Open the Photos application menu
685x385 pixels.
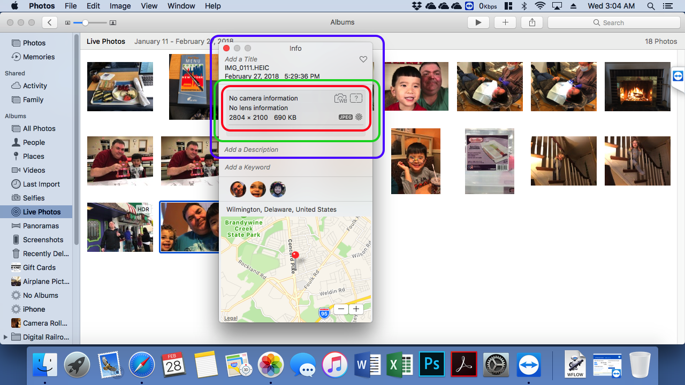pos(42,6)
